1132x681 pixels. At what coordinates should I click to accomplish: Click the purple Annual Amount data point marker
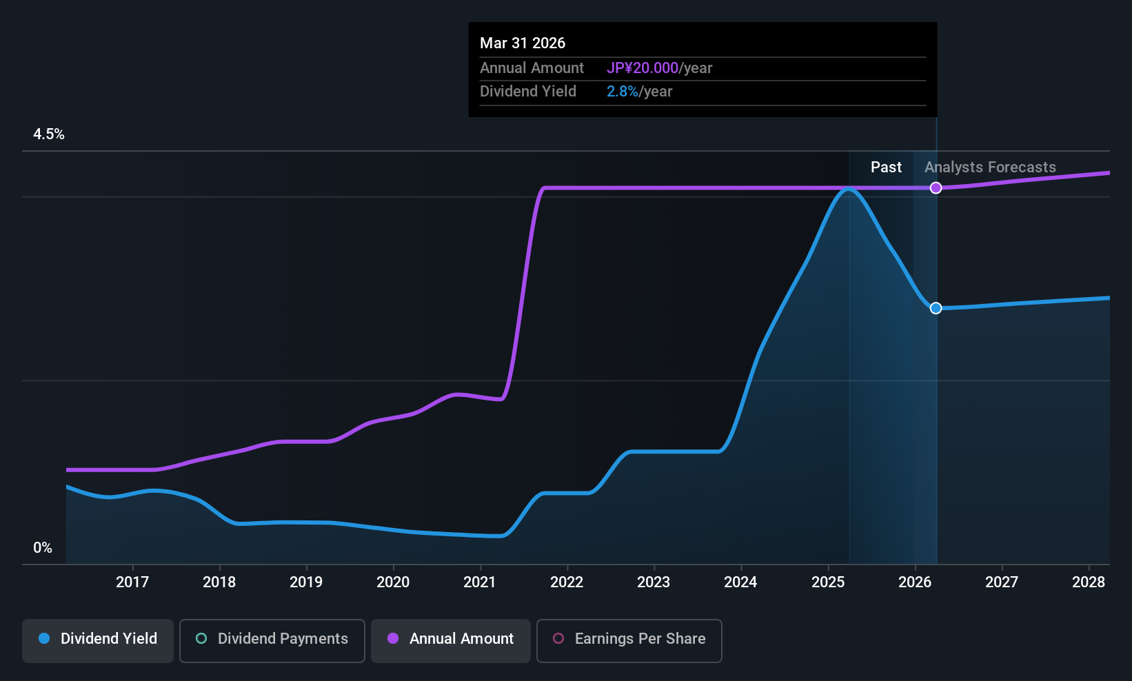(x=936, y=187)
